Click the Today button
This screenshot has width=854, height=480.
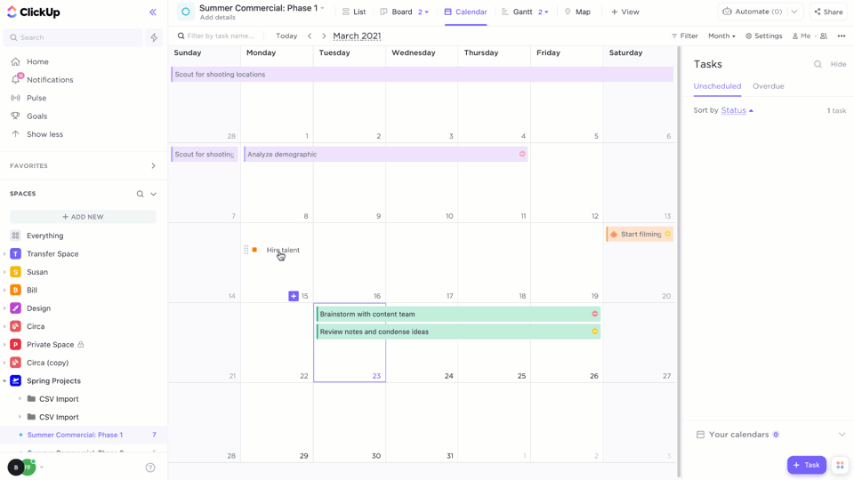click(x=286, y=36)
